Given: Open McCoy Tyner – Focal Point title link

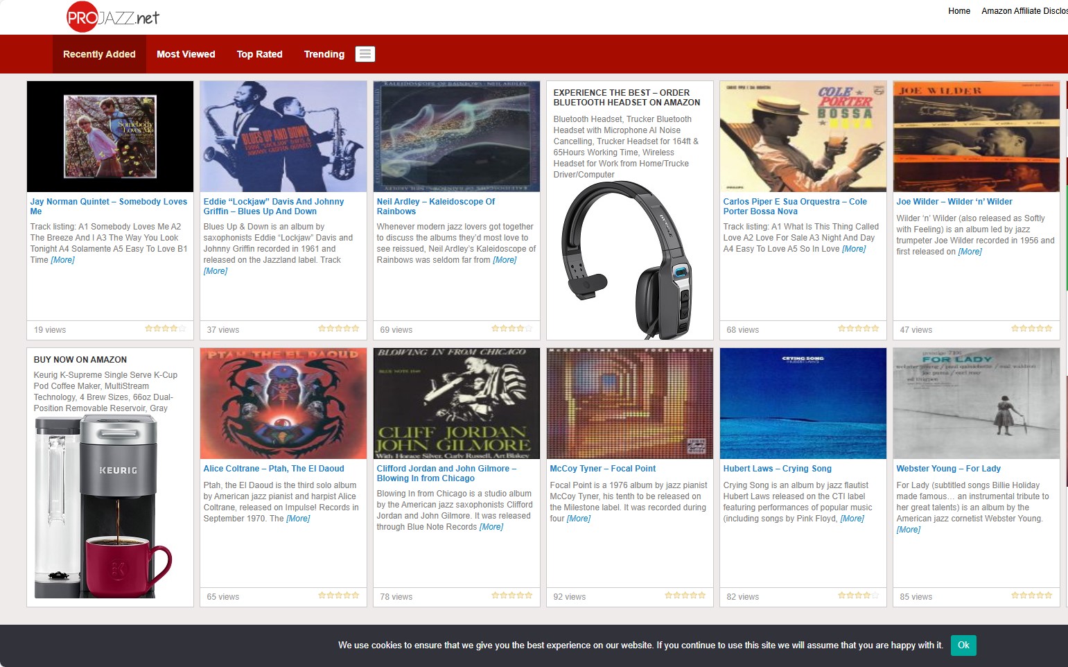Looking at the screenshot, I should click(x=603, y=469).
